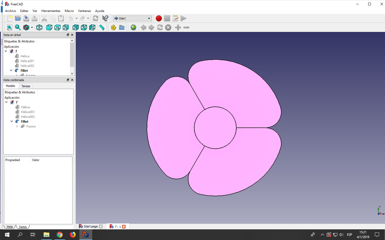Open the Start workbench selector dropdown
The width and height of the screenshot is (385, 240).
[x=149, y=18]
